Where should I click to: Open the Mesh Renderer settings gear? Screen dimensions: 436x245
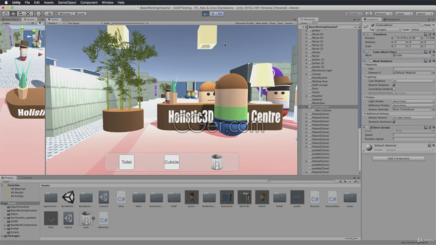click(x=434, y=61)
